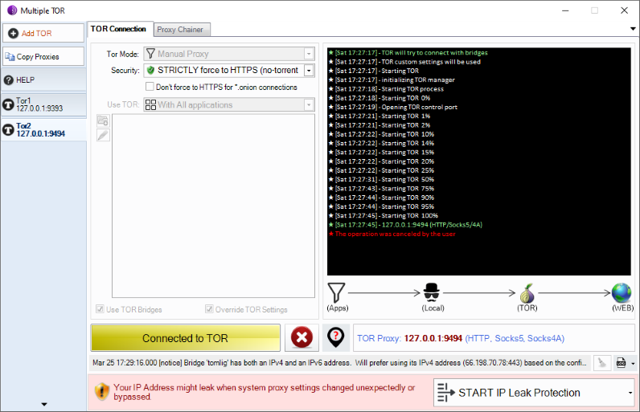This screenshot has height=412, width=640.
Task: Select Tor2 127.0.0.1:9494 in the sidebar
Action: [43, 129]
